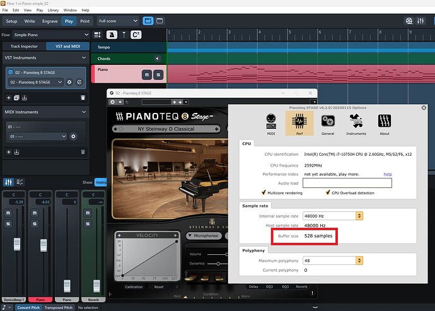Close the Pianoteq Options dialog

(x=424, y=108)
